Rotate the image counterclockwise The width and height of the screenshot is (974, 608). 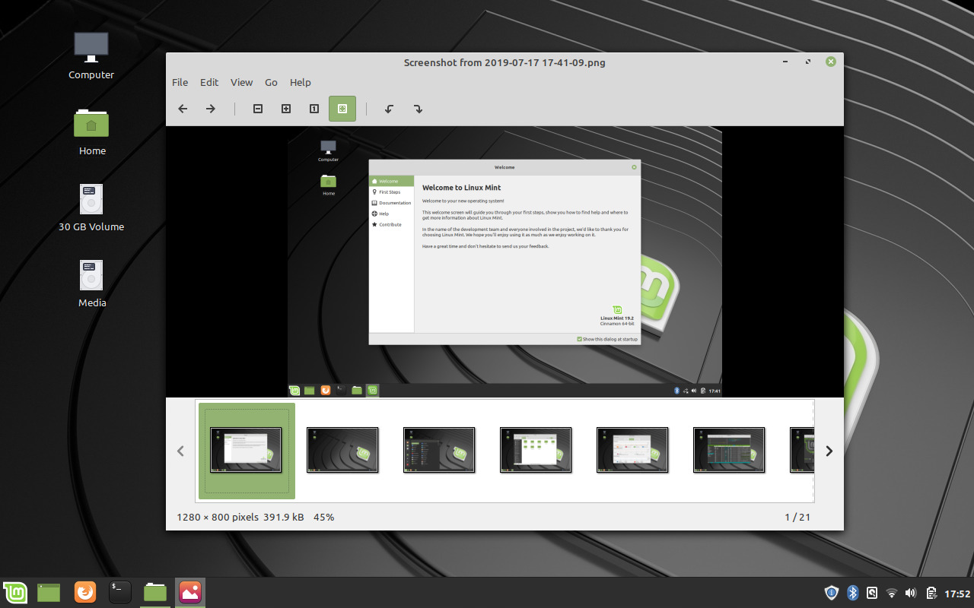[388, 109]
